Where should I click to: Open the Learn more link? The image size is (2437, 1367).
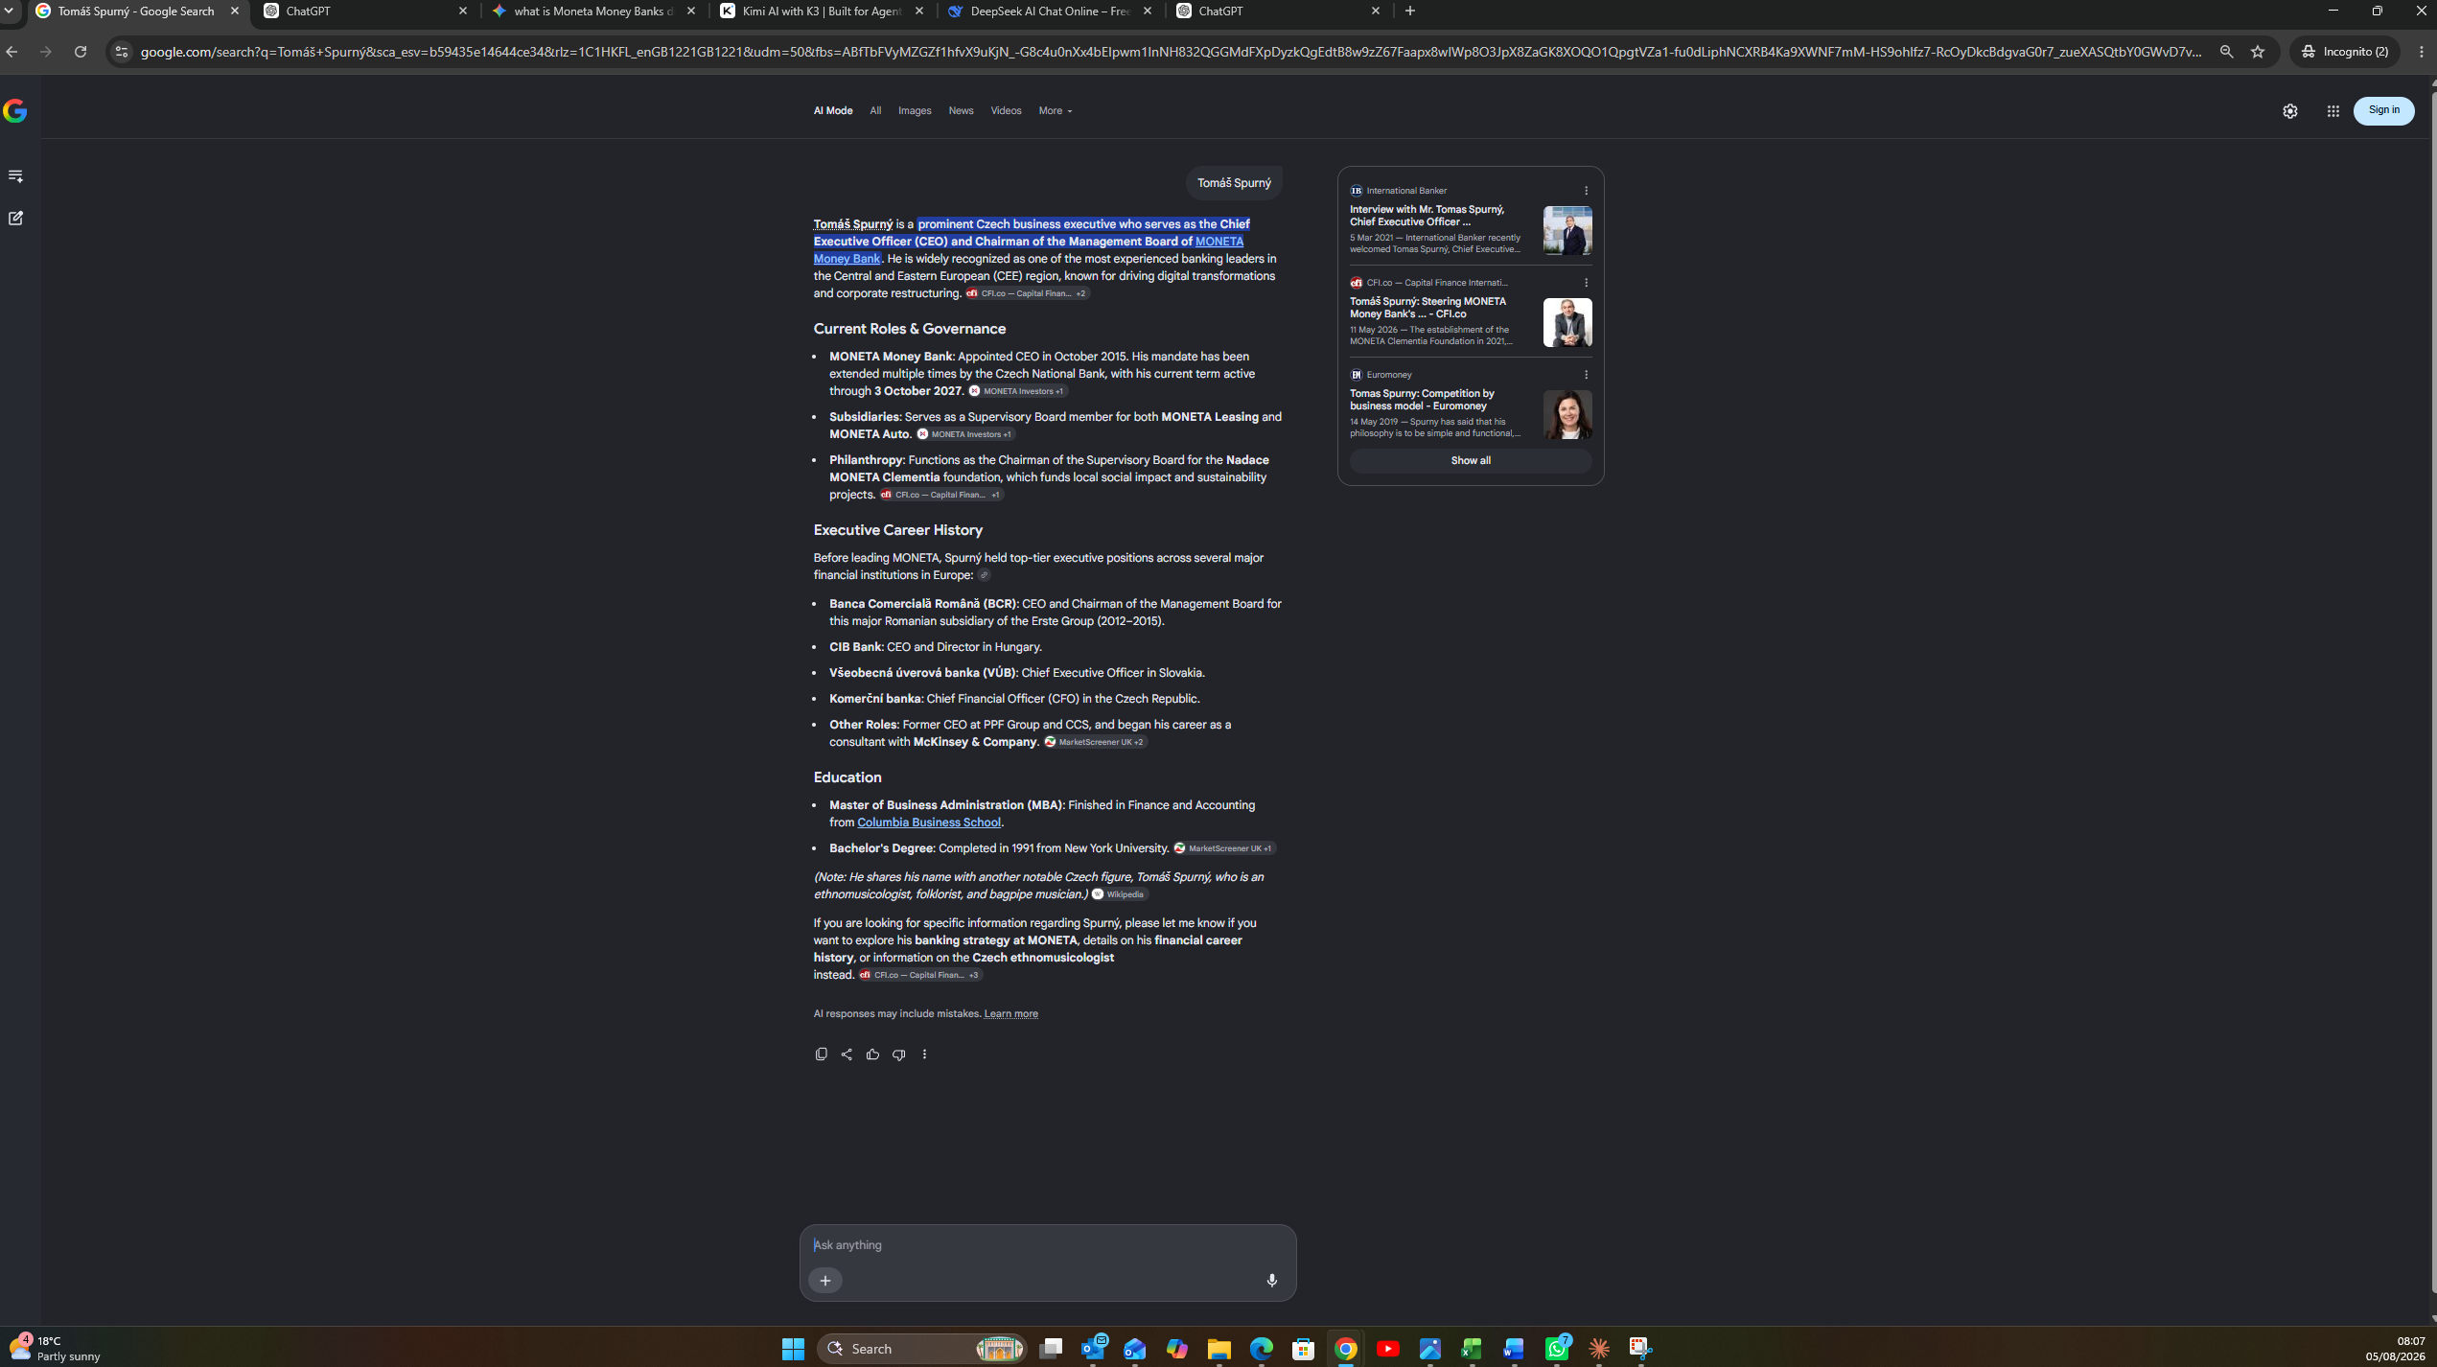[1010, 1014]
